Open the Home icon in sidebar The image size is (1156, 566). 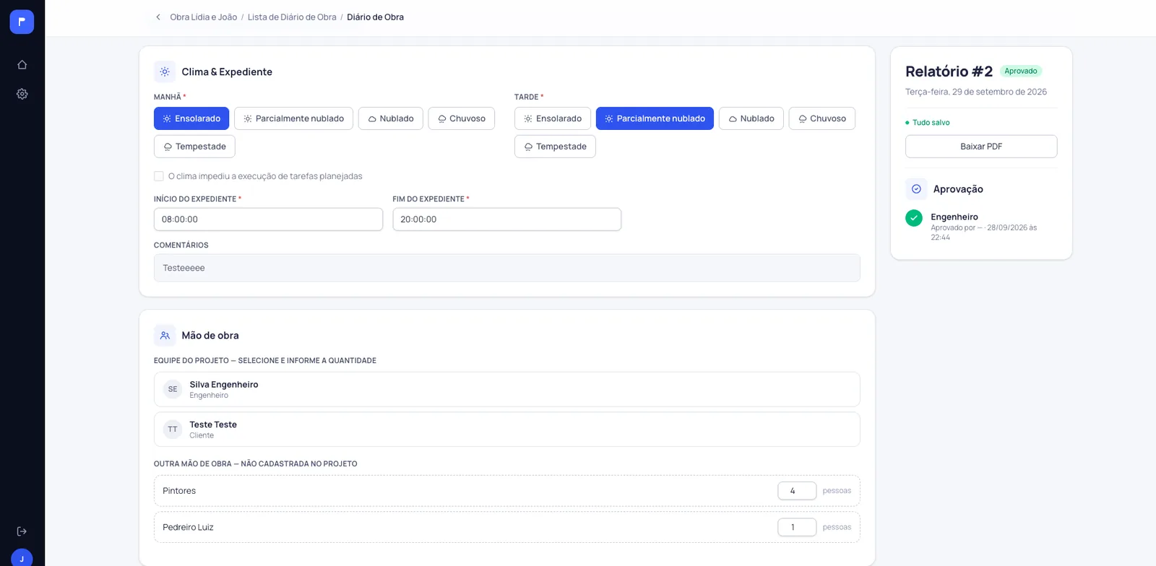[x=22, y=65]
